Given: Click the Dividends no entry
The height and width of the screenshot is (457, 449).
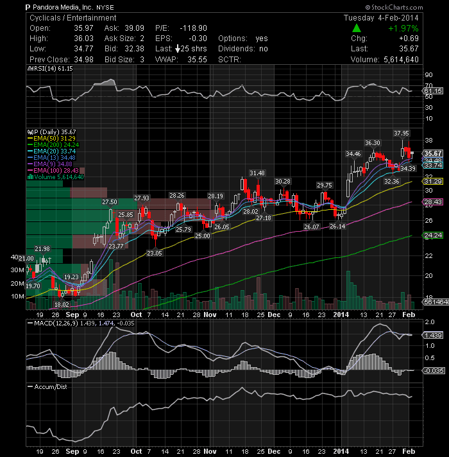Looking at the screenshot, I should tap(243, 49).
